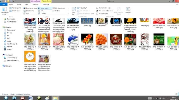179x100 pixels.
Task: Select Medium icons layout
Action: coord(59,8)
